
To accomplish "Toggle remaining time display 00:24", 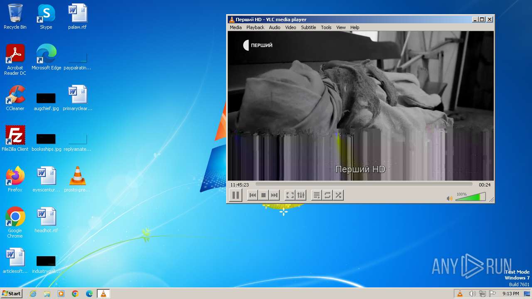I will (485, 185).
